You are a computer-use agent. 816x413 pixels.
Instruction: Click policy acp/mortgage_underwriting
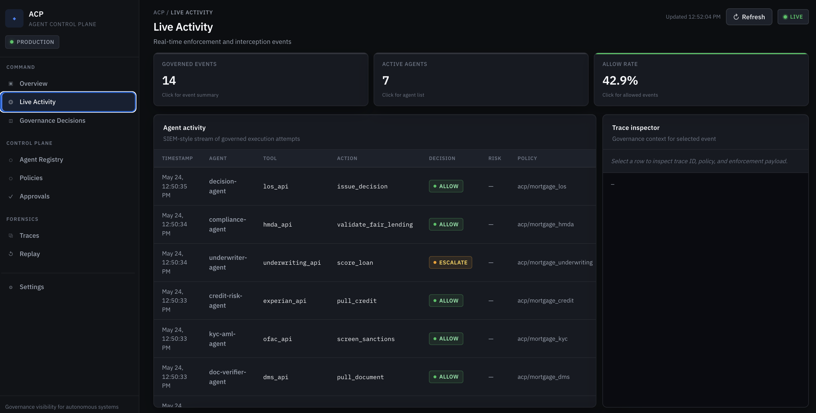[555, 262]
